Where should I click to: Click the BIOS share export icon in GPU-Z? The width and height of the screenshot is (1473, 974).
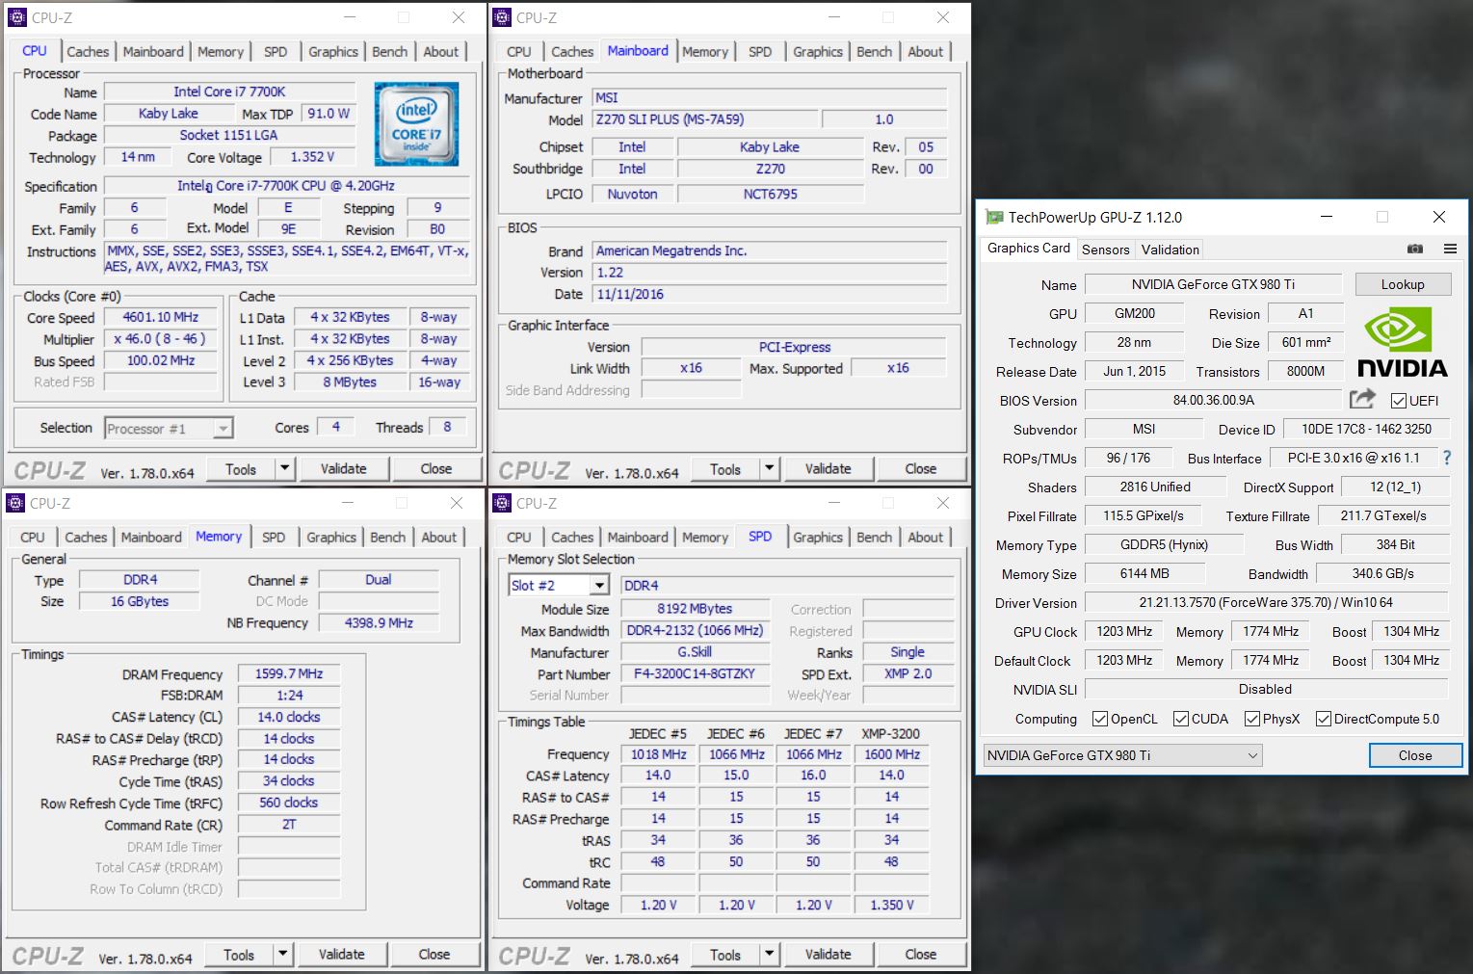[1362, 399]
